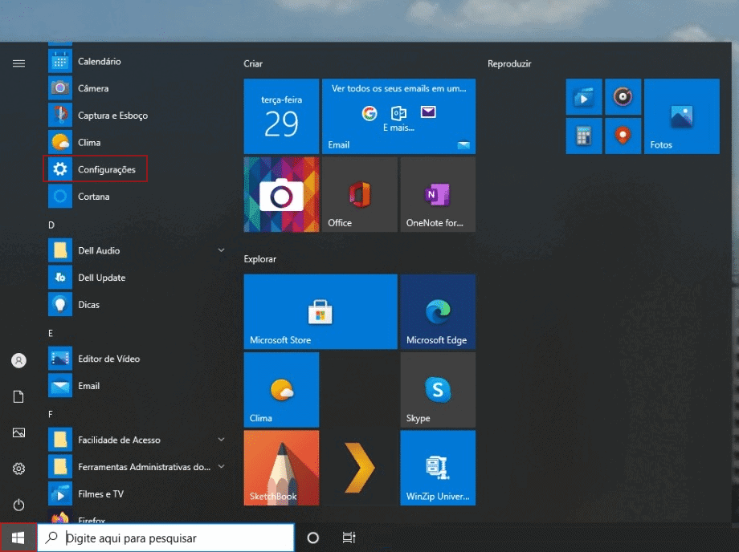Launch the WinZip Universal tile
739x552 pixels.
[x=438, y=468]
